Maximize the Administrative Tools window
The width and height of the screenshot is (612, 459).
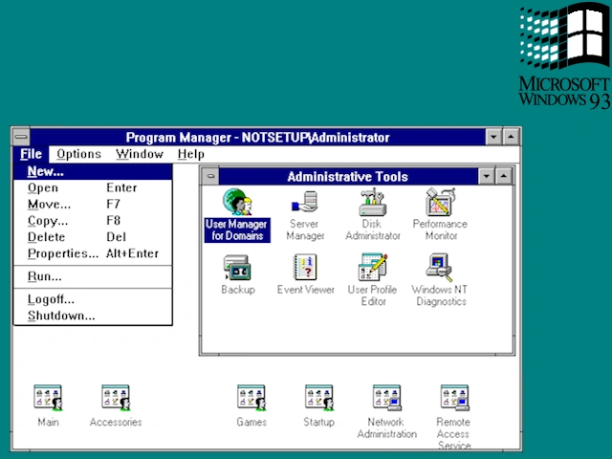504,176
